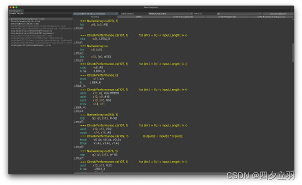Click the 'Output[i] = Input[i] * Input[i];' comment
This screenshot has height=185, width=302.
coord(163,136)
